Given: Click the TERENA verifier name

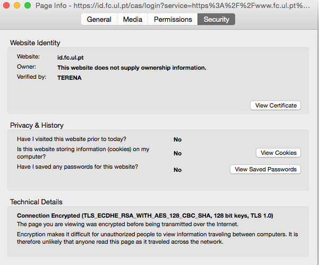Looking at the screenshot, I should [69, 78].
